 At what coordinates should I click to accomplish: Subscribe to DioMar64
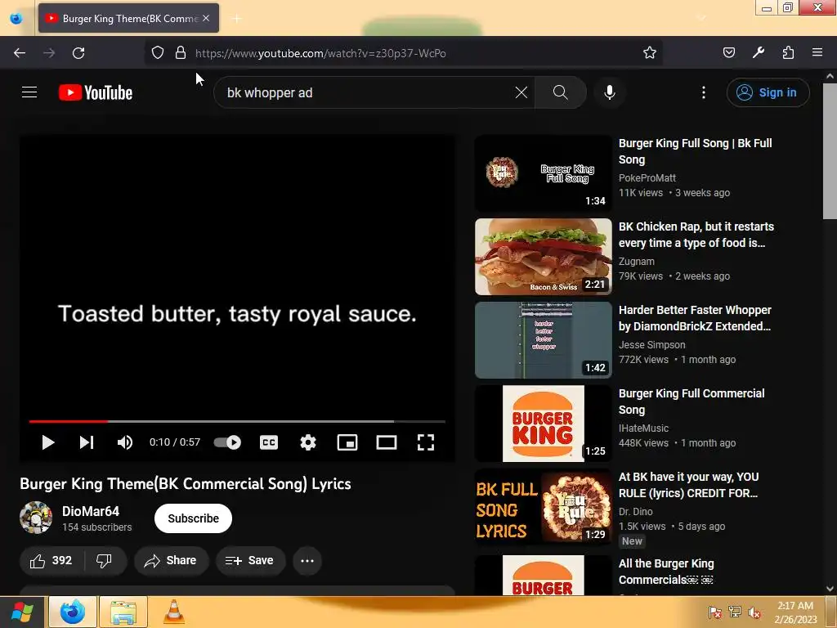(x=193, y=518)
